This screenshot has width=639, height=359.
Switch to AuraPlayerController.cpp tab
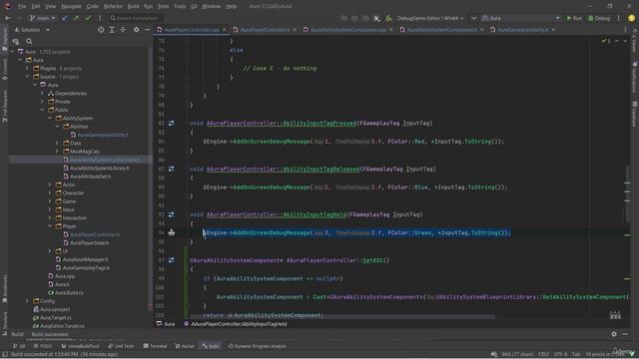192,30
